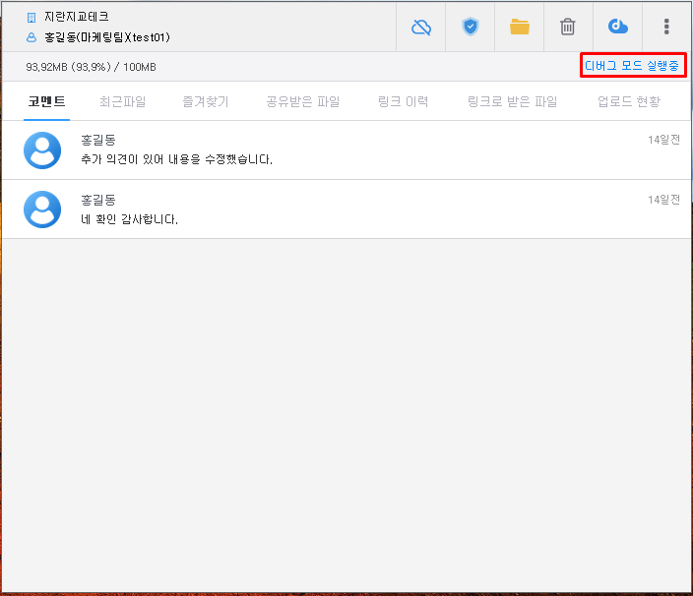Click the avatar of the second comment
The height and width of the screenshot is (596, 693).
pyautogui.click(x=41, y=209)
